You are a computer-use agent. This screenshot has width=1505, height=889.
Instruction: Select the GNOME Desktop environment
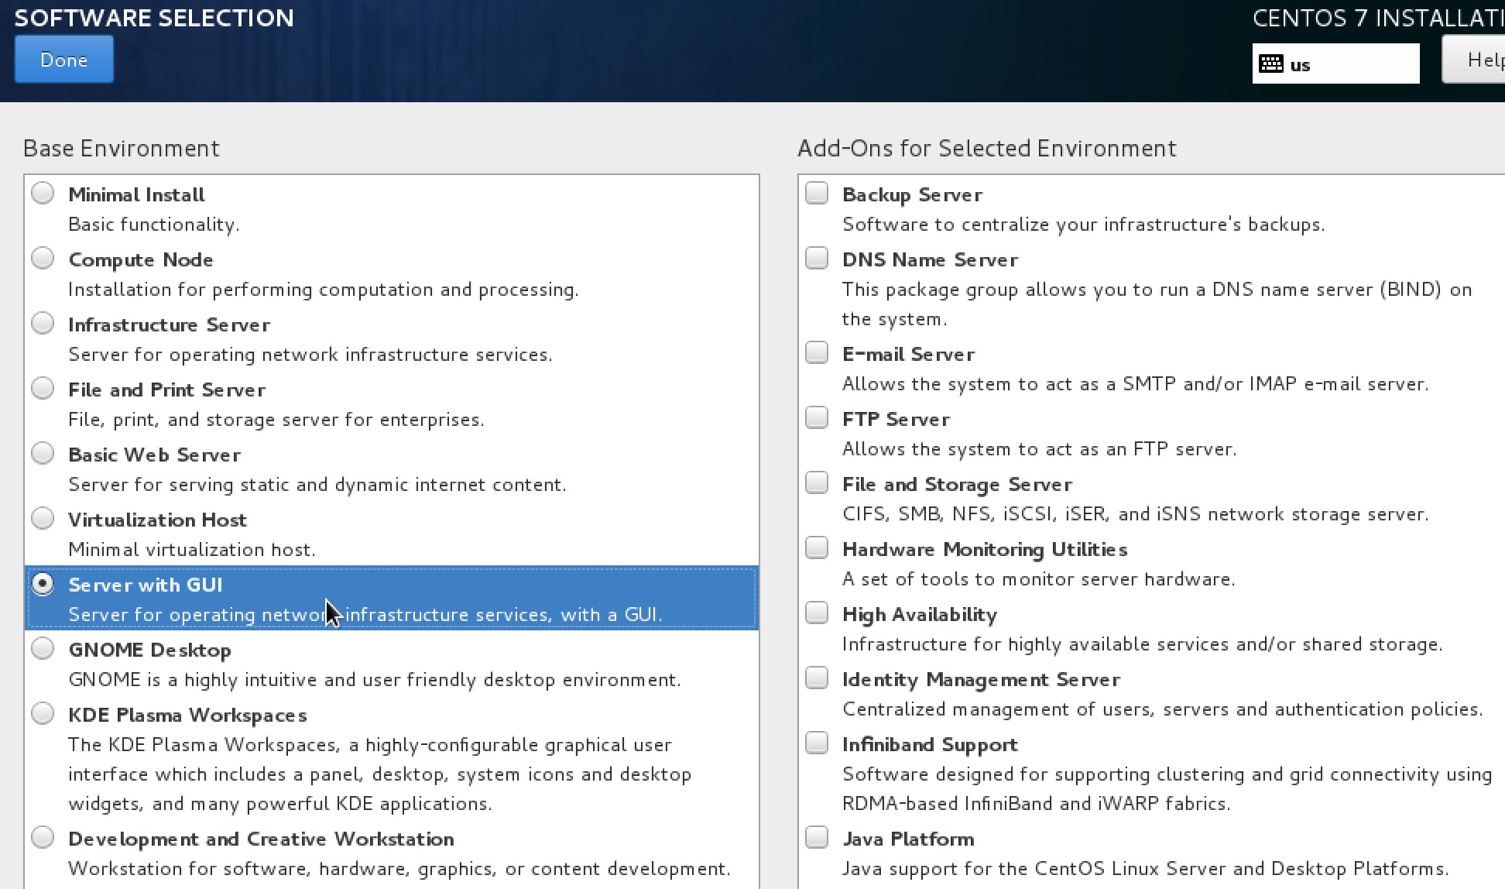(x=43, y=648)
